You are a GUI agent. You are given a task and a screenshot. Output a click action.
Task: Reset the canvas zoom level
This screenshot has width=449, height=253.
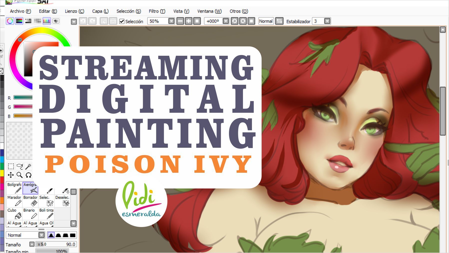(197, 21)
